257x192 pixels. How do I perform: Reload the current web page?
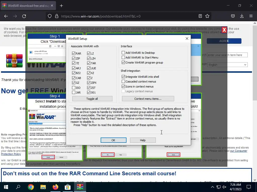[24, 16]
